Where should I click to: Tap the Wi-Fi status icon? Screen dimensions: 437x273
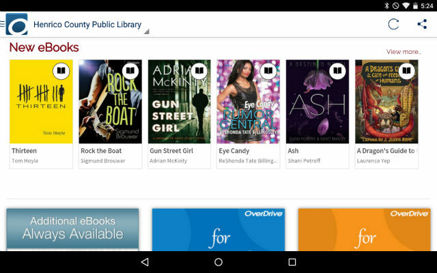[x=406, y=5]
